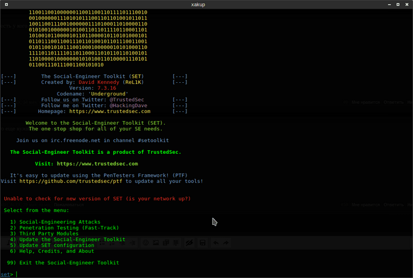Click the save floppy icon in background editor toolbar

point(202,243)
